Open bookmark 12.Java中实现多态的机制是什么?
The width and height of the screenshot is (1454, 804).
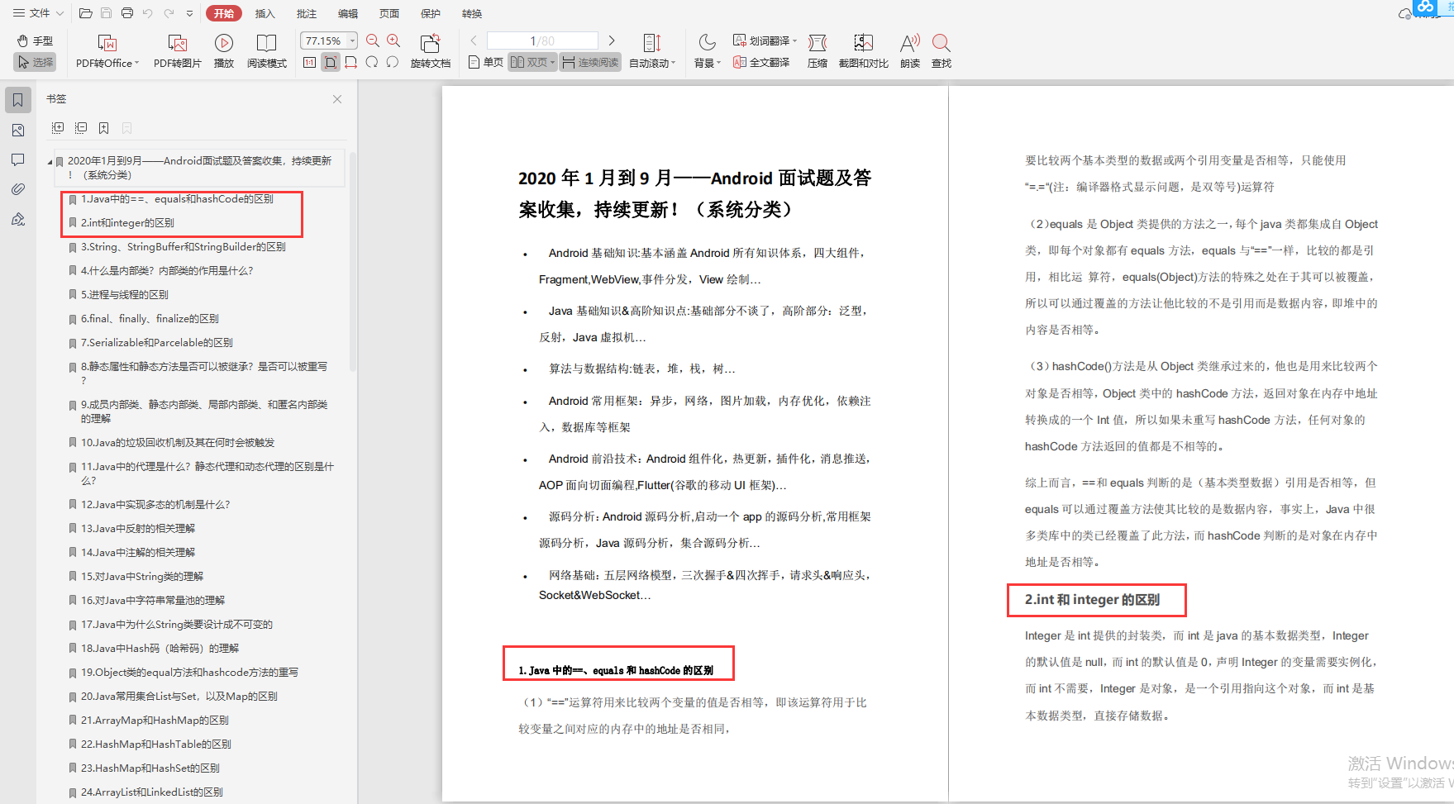click(155, 504)
